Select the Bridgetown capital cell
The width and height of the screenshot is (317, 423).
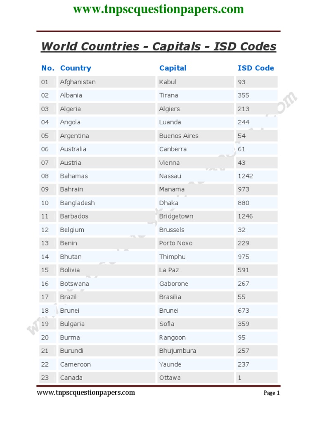pyautogui.click(x=176, y=216)
